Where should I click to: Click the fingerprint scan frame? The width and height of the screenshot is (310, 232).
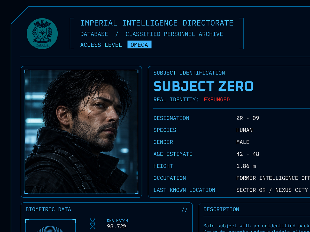tap(51, 226)
